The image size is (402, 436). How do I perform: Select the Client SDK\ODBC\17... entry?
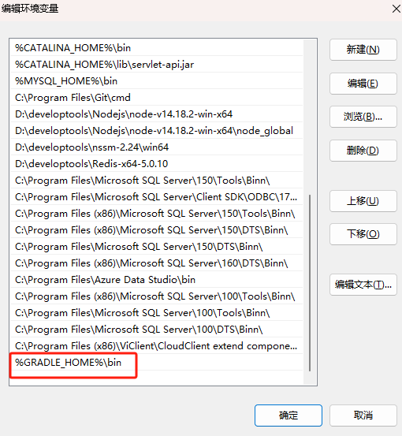click(x=157, y=197)
